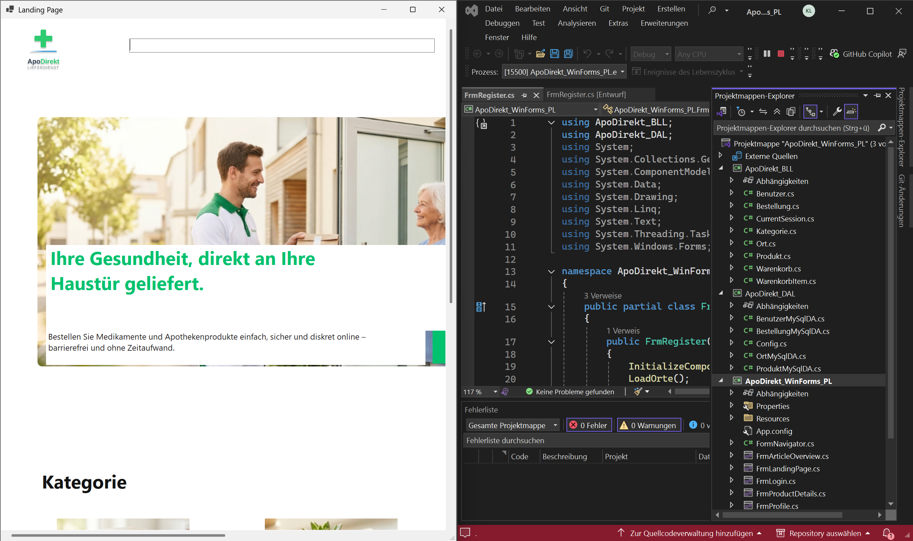Open pending changes filter clock icon
The image size is (913, 541).
tap(741, 111)
